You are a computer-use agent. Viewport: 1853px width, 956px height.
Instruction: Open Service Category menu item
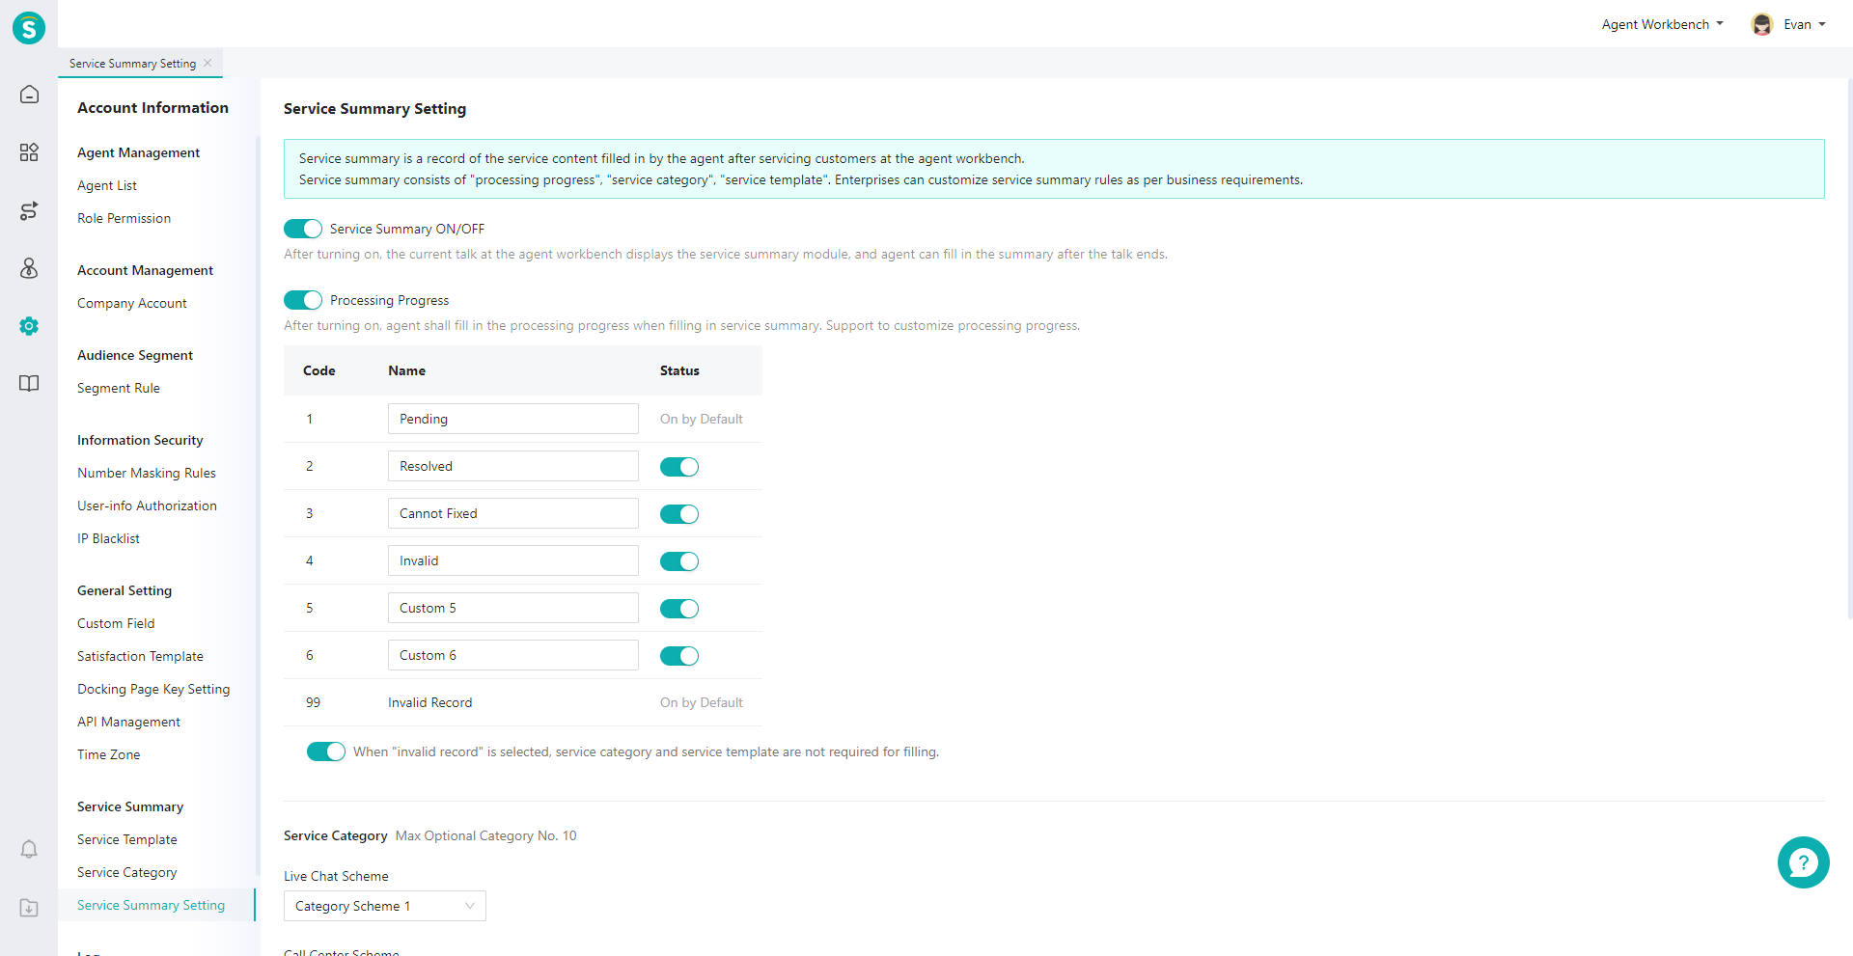(127, 872)
